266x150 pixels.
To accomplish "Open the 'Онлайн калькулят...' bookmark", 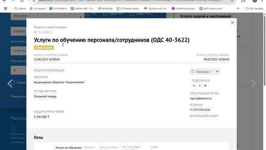I will tap(184, 8).
